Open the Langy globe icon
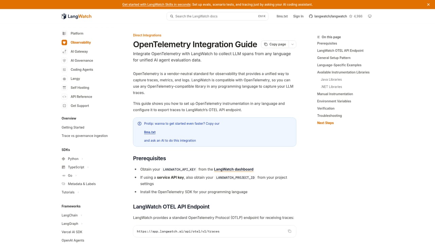The image size is (435, 244). (64, 79)
